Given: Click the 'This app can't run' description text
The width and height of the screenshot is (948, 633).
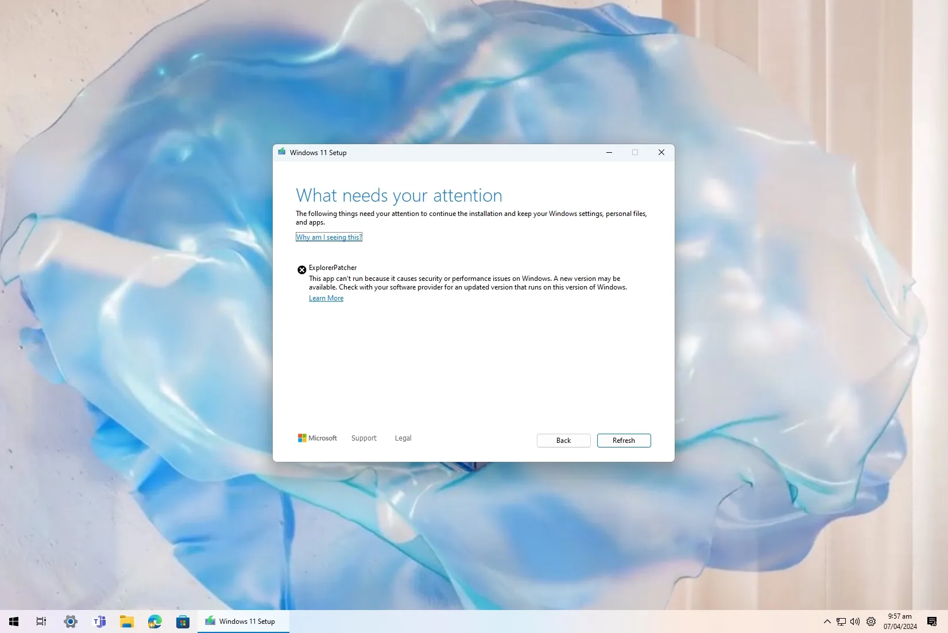Looking at the screenshot, I should (468, 283).
